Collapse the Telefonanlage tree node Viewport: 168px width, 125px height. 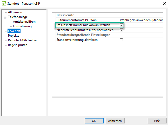(x=5, y=17)
